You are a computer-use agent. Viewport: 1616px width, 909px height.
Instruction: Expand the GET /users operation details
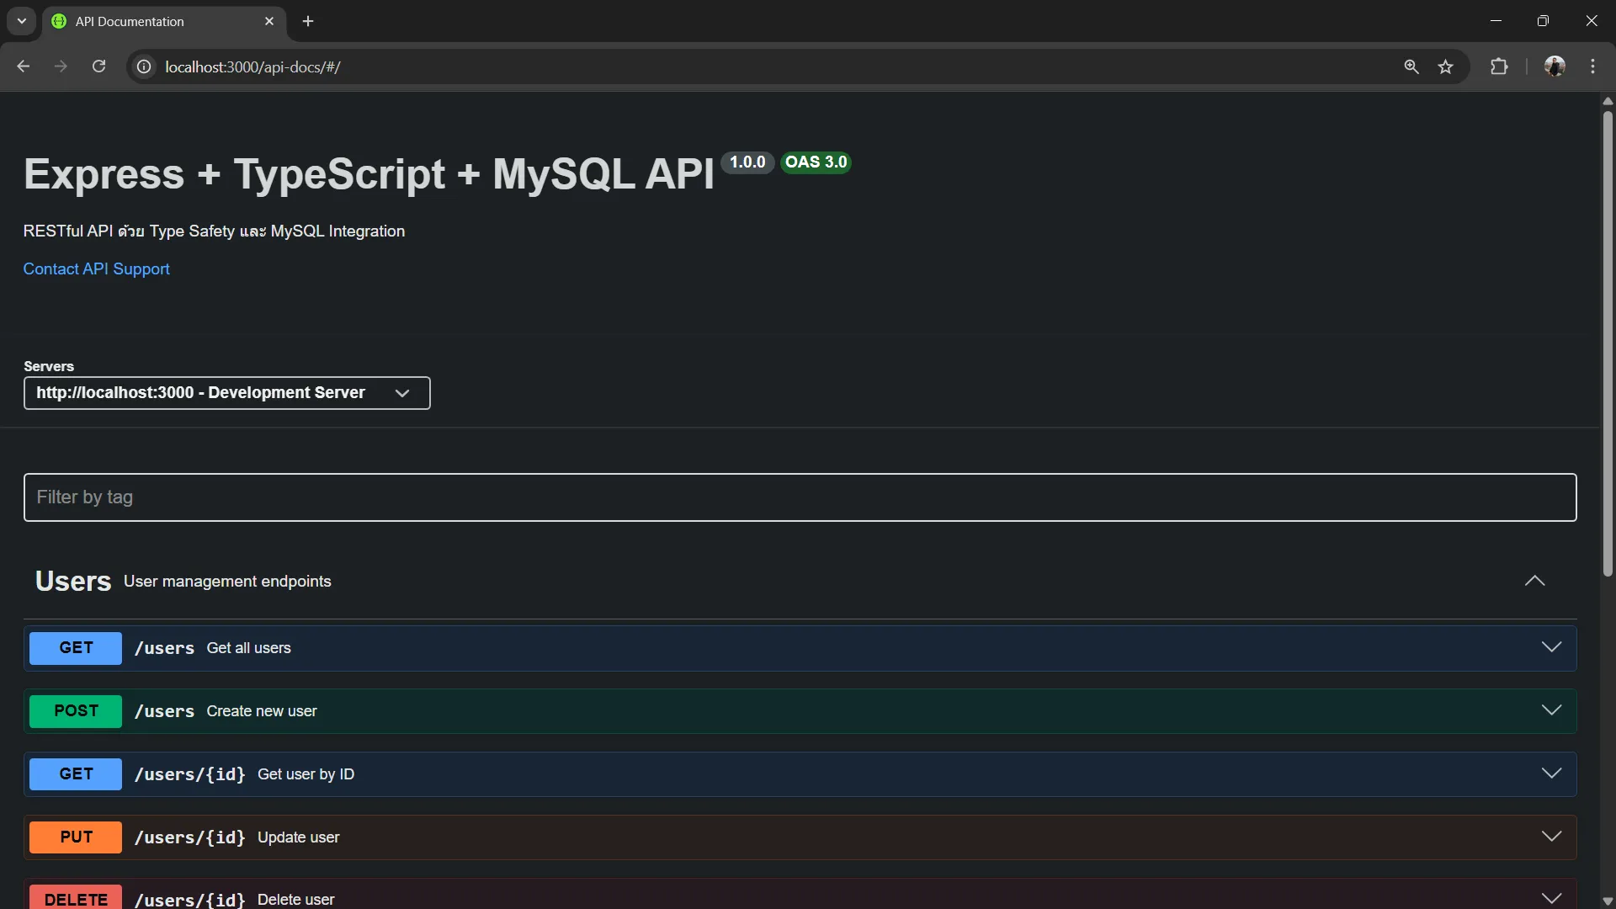pyautogui.click(x=1551, y=647)
